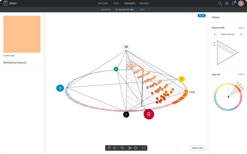
Task: Open the JD user profile avatar
Action: 241,3
